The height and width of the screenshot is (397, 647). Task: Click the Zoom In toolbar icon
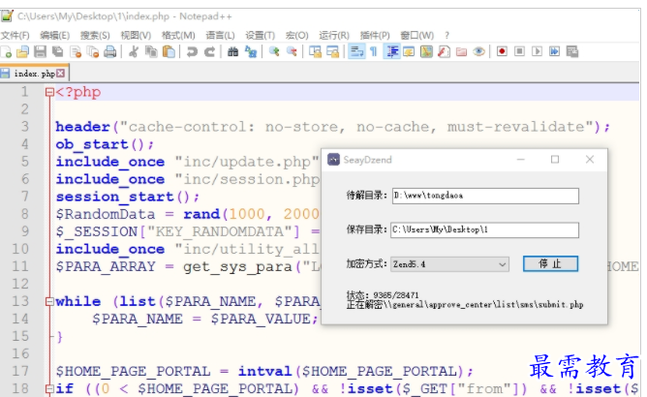click(274, 51)
